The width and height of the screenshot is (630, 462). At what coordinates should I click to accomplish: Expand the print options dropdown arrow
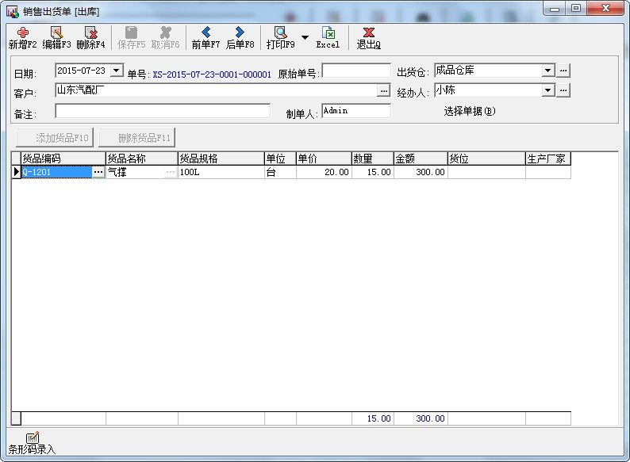(x=305, y=37)
